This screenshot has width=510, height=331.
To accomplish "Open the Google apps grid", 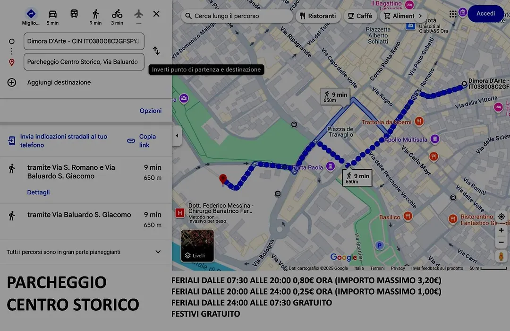I will click(453, 14).
